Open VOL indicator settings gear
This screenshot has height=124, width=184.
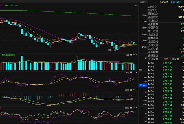131,55
